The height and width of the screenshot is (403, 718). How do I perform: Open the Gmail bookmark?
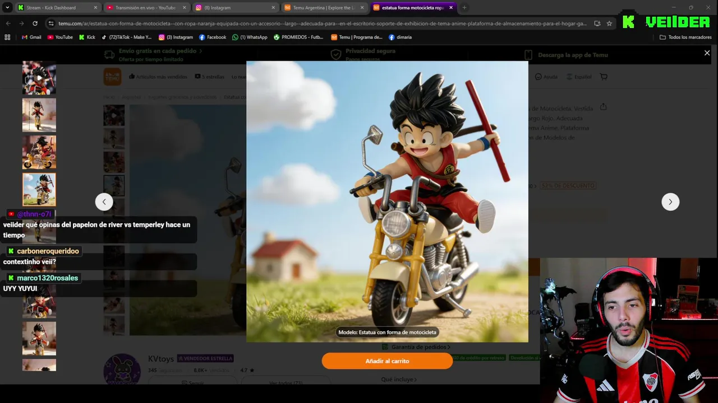31,37
